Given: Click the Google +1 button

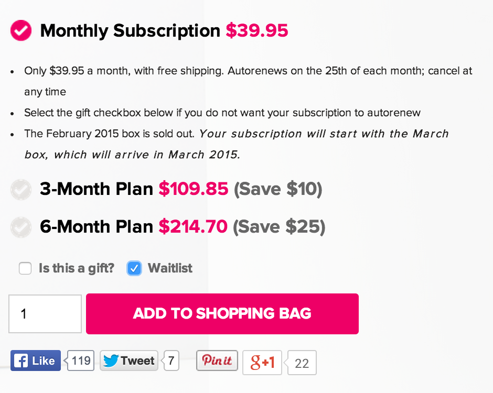Looking at the screenshot, I should tap(262, 363).
